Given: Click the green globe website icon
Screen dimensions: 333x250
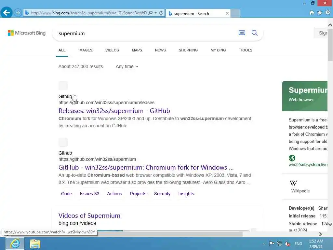Looking at the screenshot, I should point(292,158).
